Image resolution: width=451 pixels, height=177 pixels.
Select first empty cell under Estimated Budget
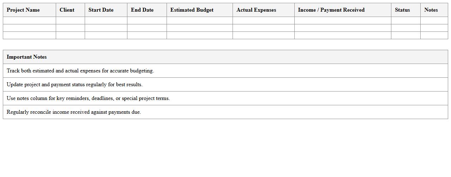tap(199, 20)
